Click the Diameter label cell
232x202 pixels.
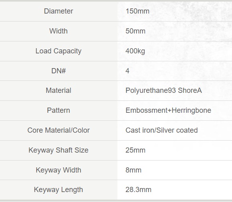(58, 11)
